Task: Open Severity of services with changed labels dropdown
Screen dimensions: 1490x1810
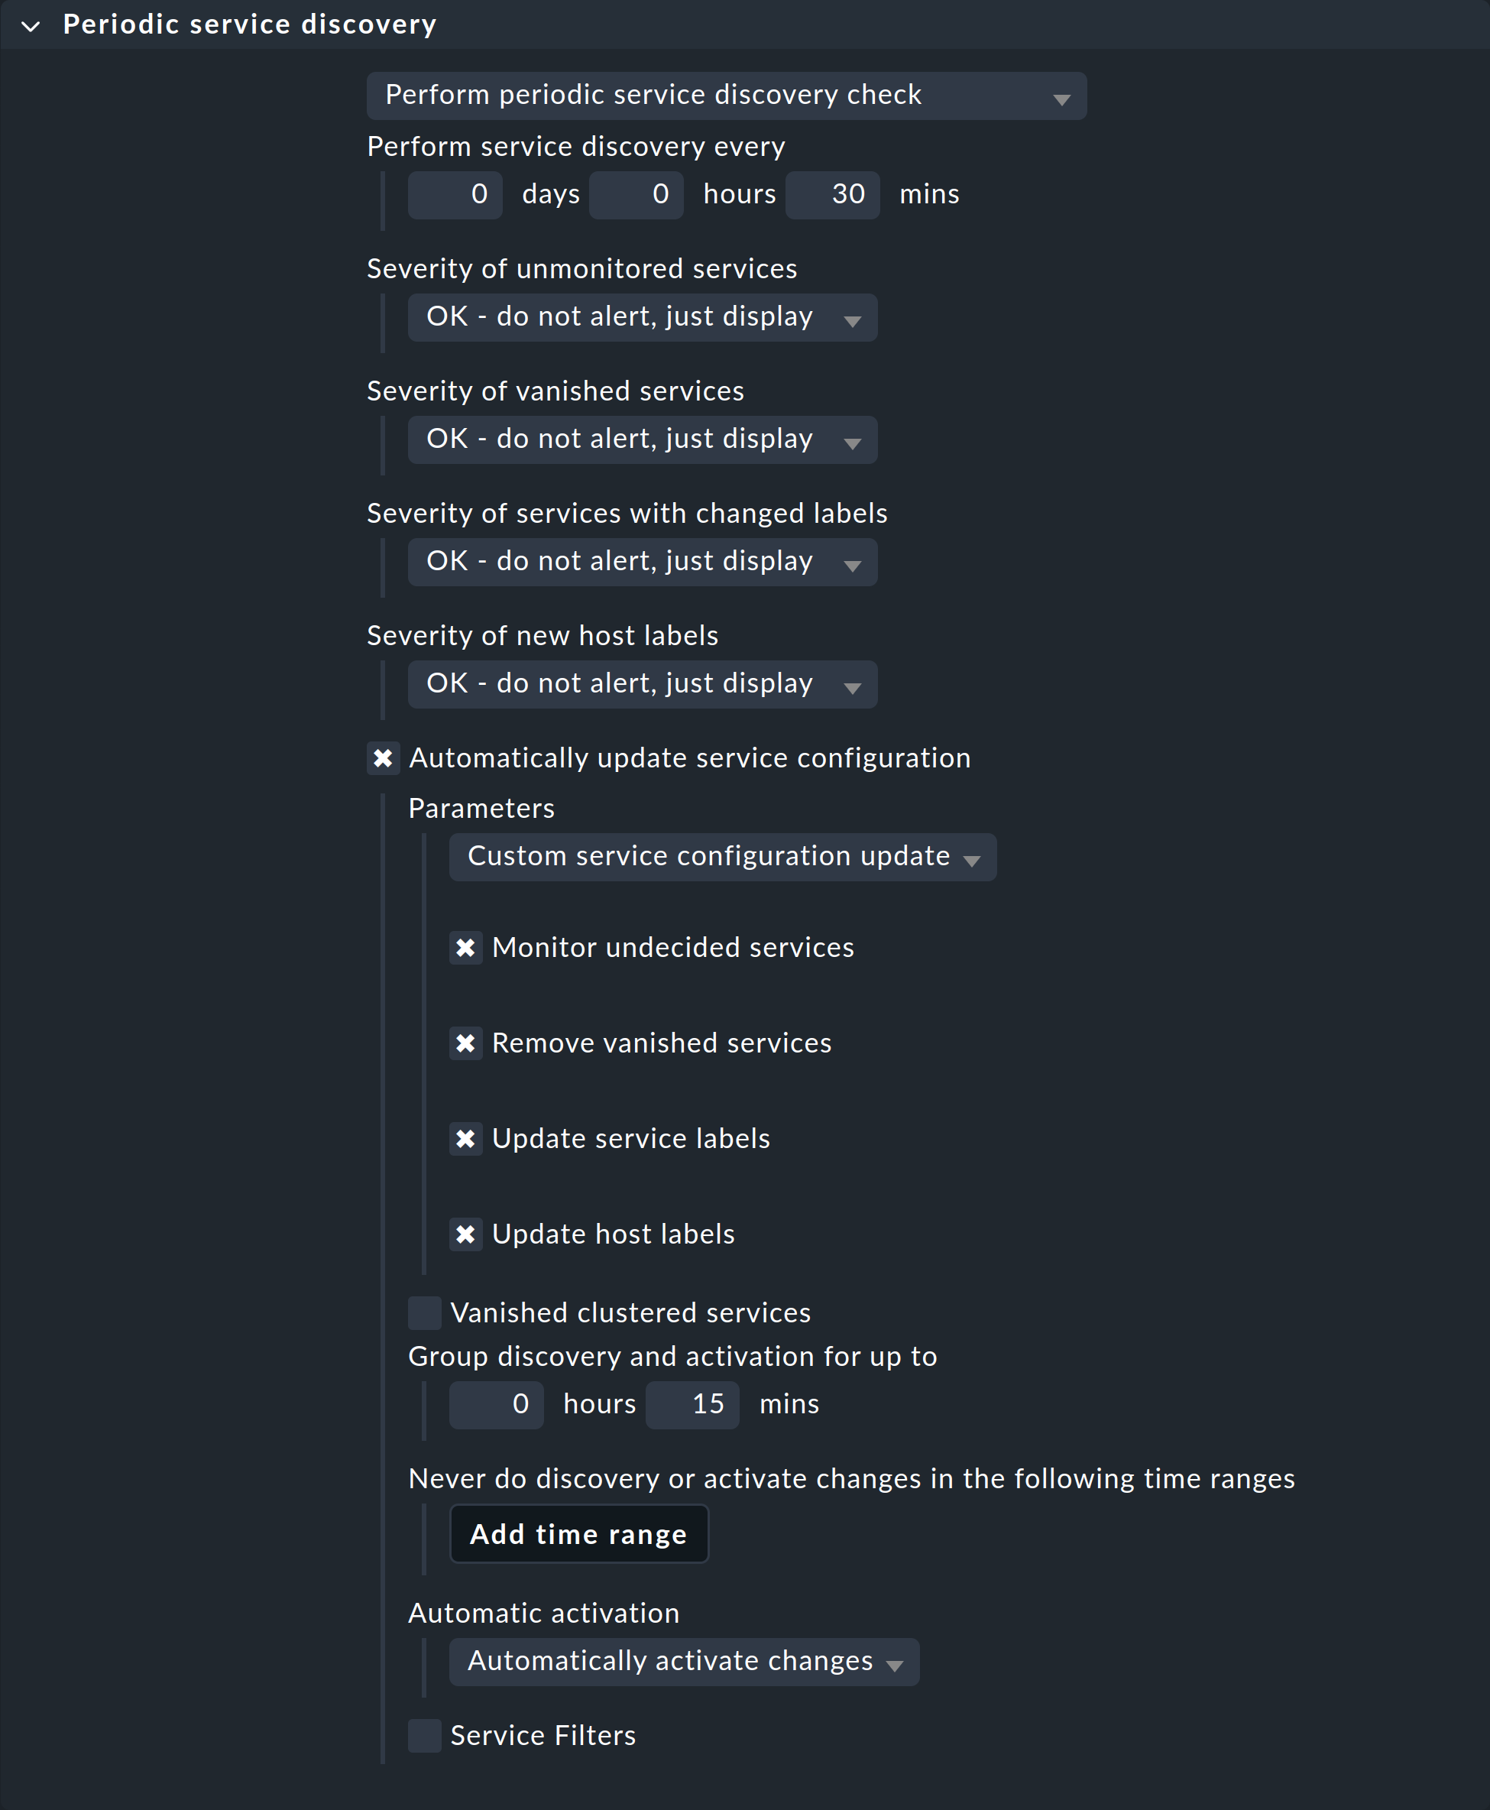Action: point(639,561)
